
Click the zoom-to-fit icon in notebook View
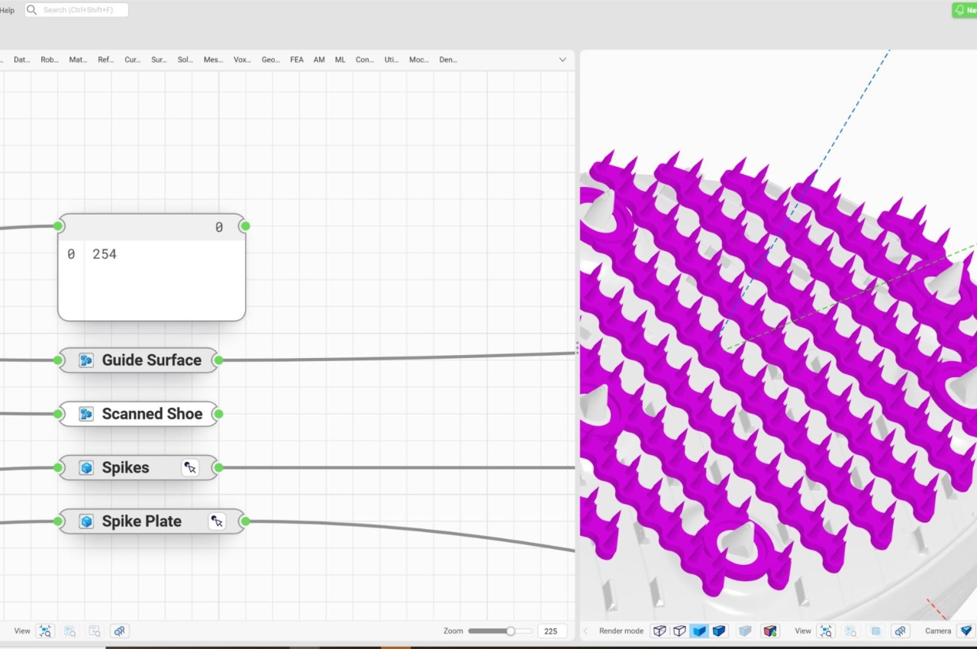click(45, 631)
